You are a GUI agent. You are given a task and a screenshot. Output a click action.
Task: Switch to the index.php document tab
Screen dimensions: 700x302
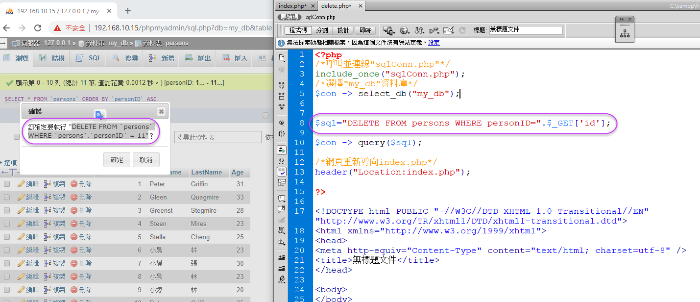[292, 6]
